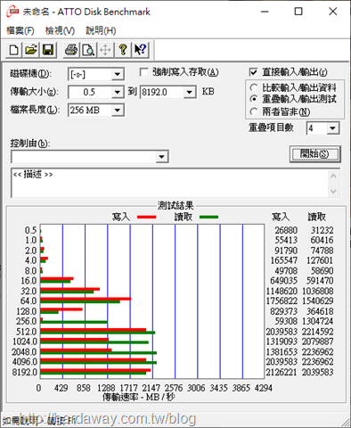Click the 傳輸速率 - MB/秒 axis label
The image size is (351, 428).
(139, 397)
